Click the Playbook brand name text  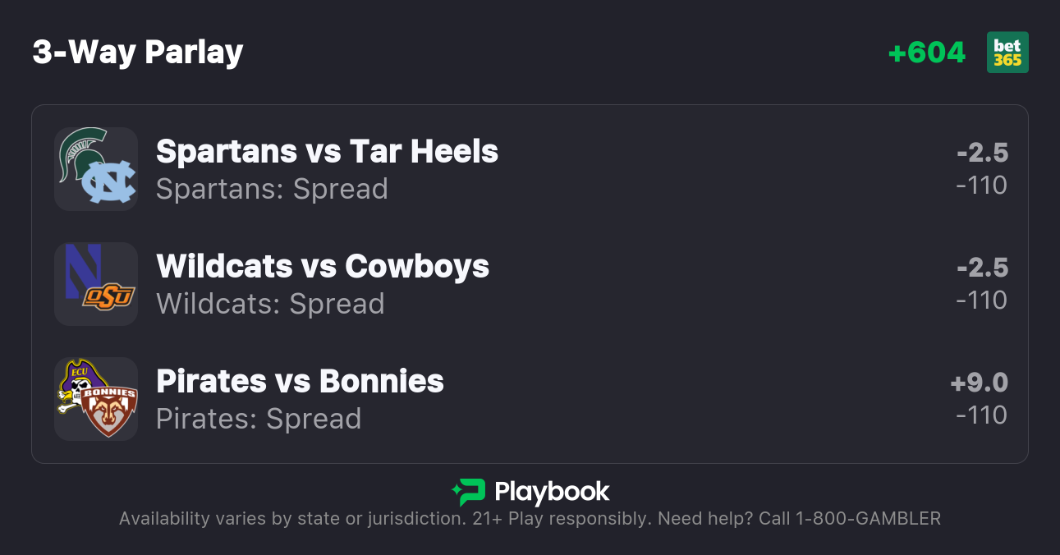pos(552,492)
